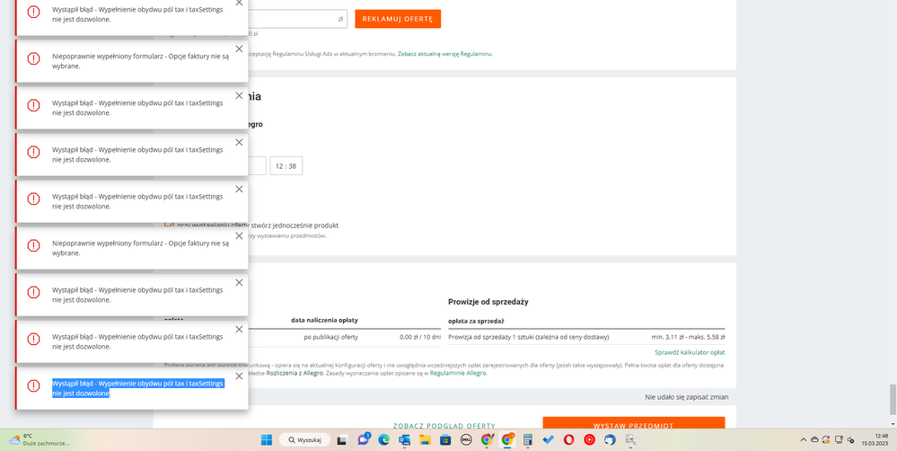Open File Explorer from the taskbar
897x451 pixels.
tap(425, 440)
